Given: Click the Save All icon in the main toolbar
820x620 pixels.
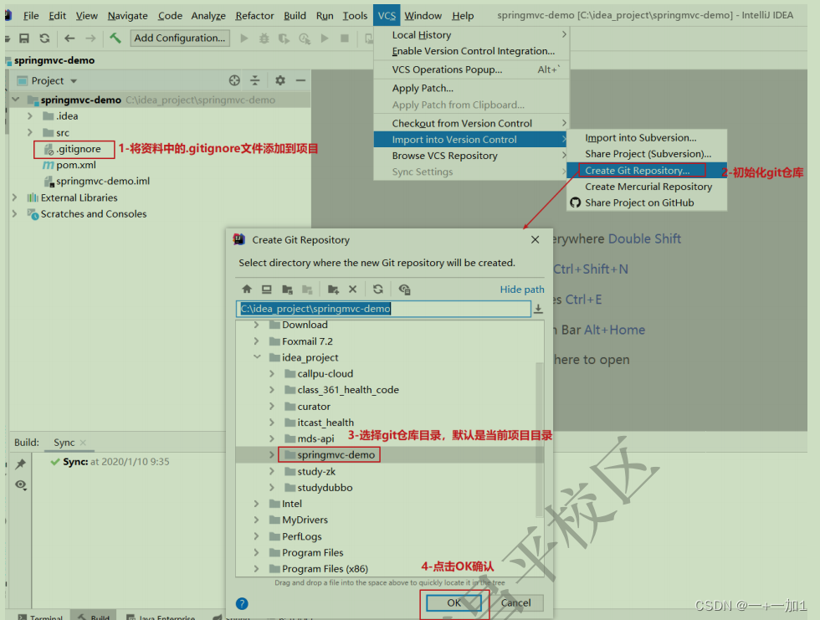Looking at the screenshot, I should pyautogui.click(x=26, y=38).
